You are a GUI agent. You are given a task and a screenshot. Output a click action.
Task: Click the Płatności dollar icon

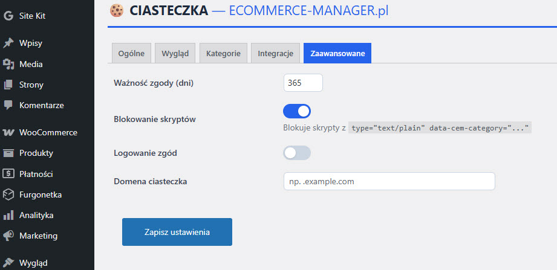tap(8, 174)
